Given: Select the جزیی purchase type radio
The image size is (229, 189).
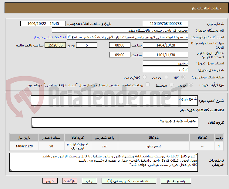Looking at the screenshot, I should [191, 85].
